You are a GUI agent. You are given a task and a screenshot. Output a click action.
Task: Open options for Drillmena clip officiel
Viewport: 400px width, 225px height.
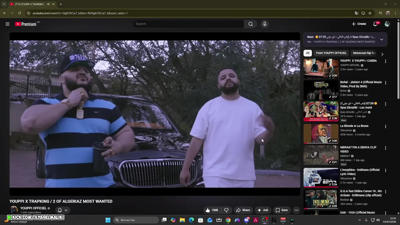[x=385, y=192]
